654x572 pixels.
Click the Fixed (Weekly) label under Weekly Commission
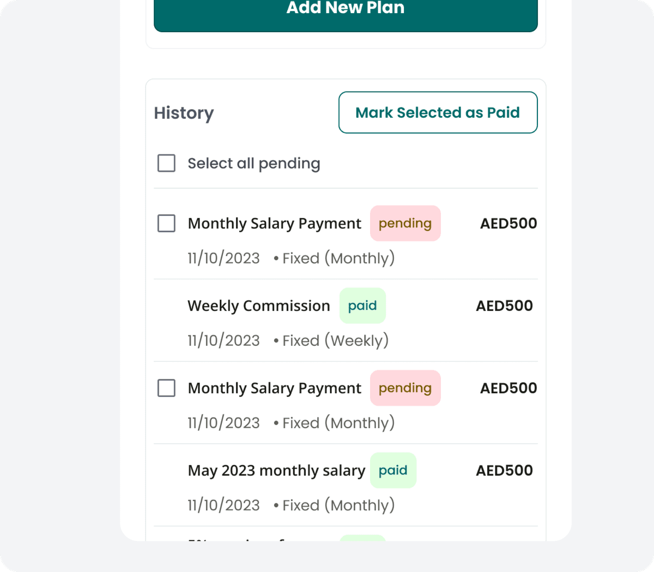click(x=335, y=340)
